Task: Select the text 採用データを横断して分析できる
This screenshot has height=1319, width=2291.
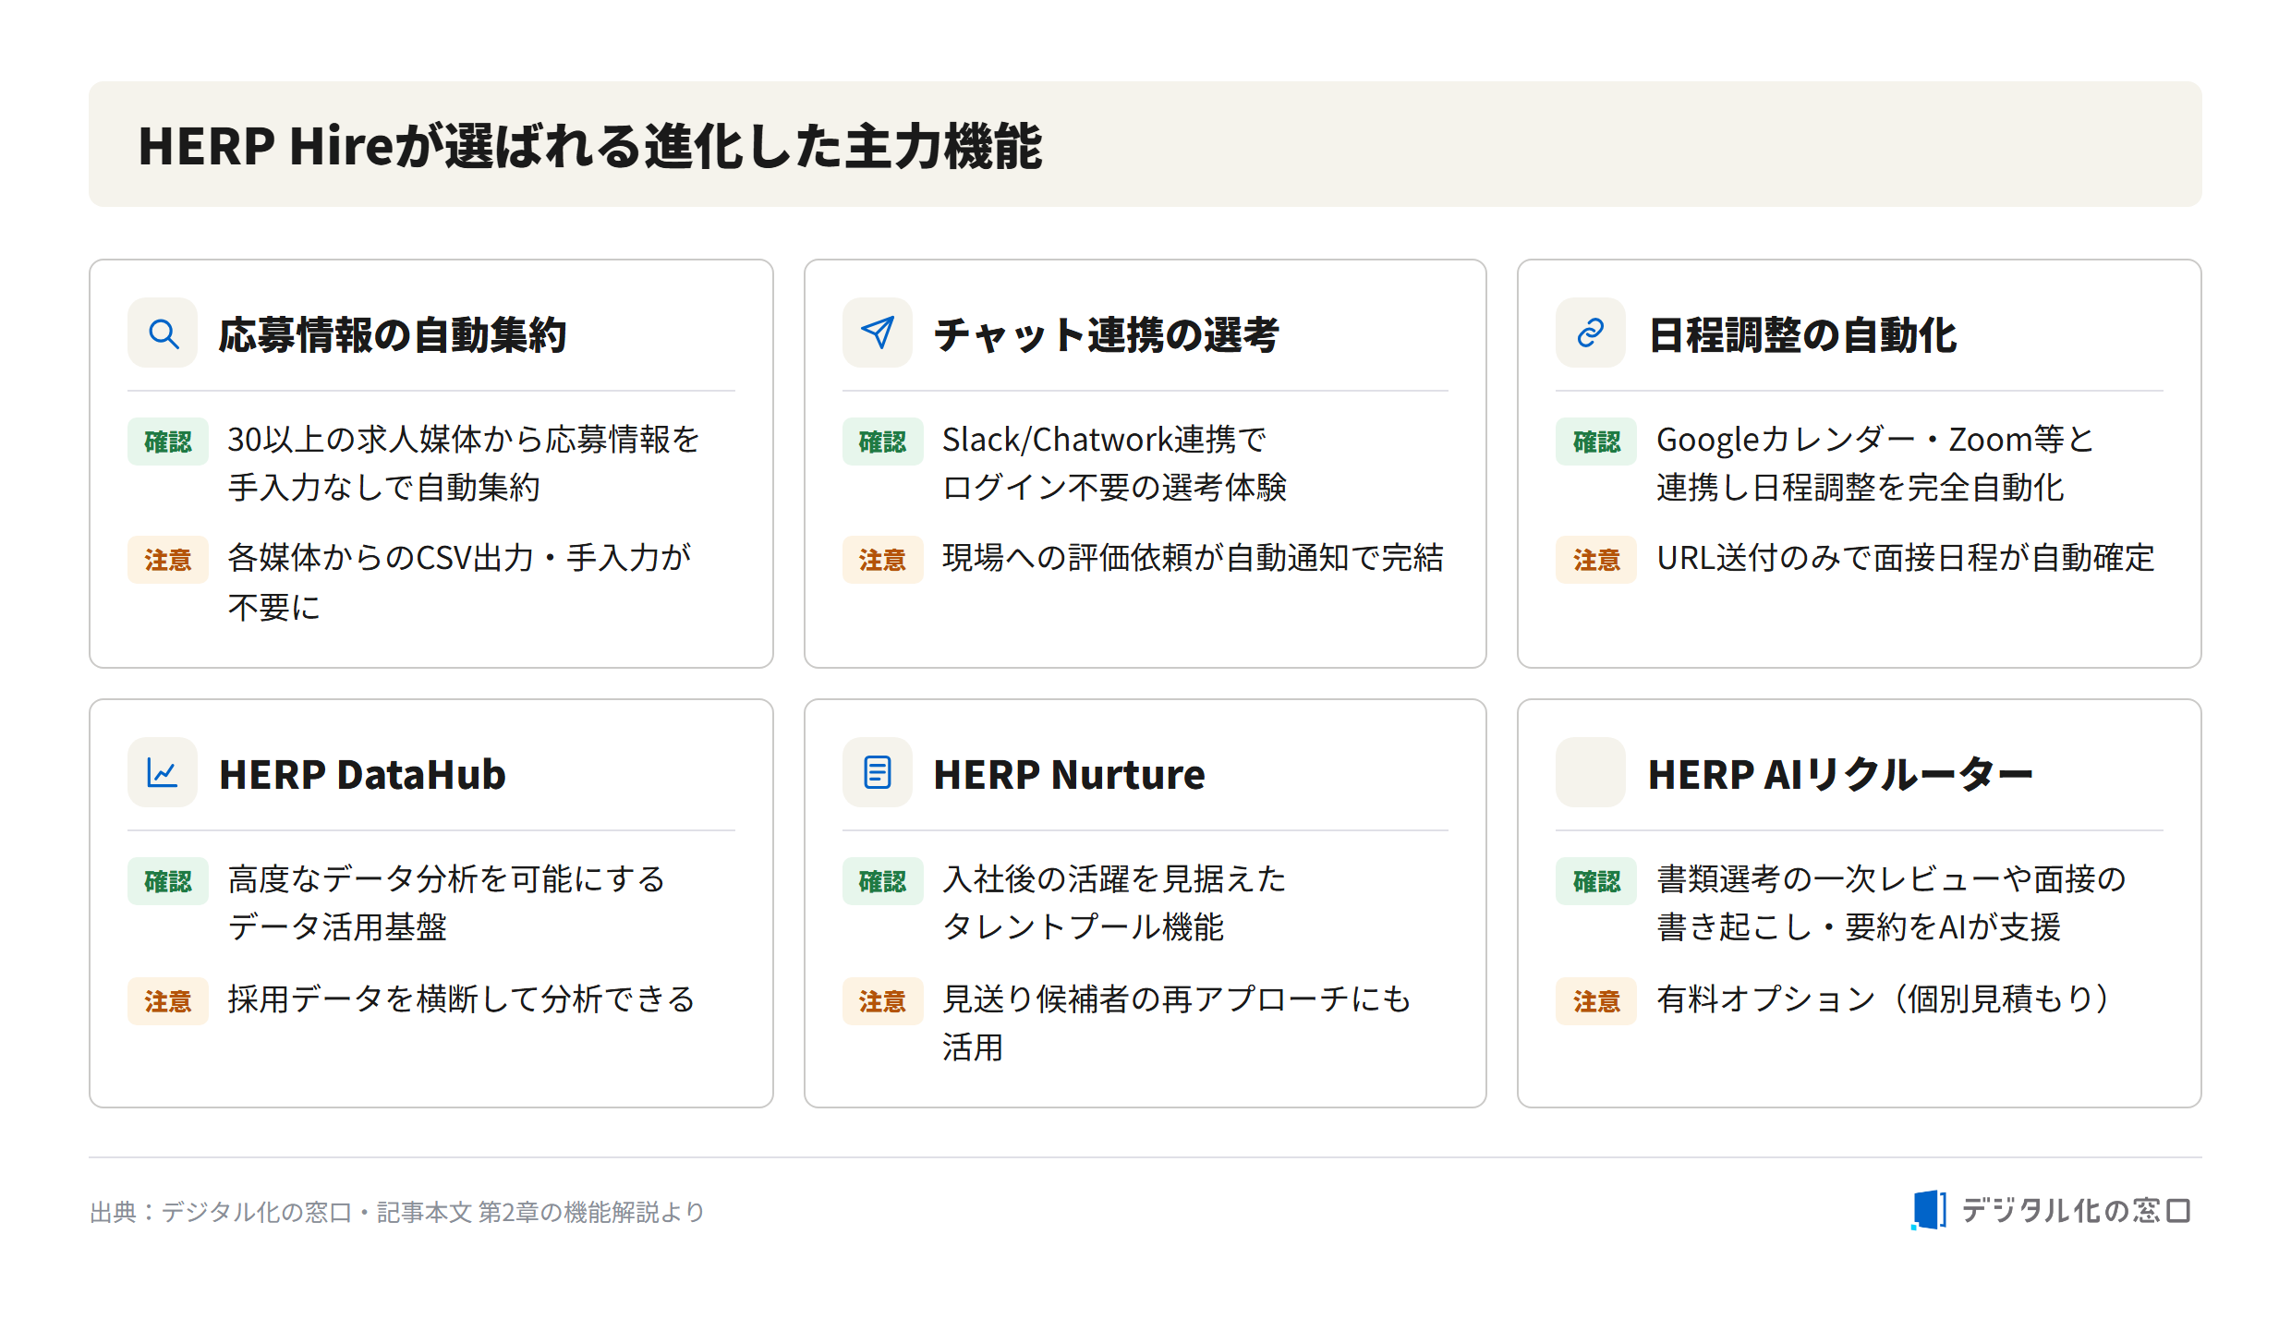Action: 462,999
